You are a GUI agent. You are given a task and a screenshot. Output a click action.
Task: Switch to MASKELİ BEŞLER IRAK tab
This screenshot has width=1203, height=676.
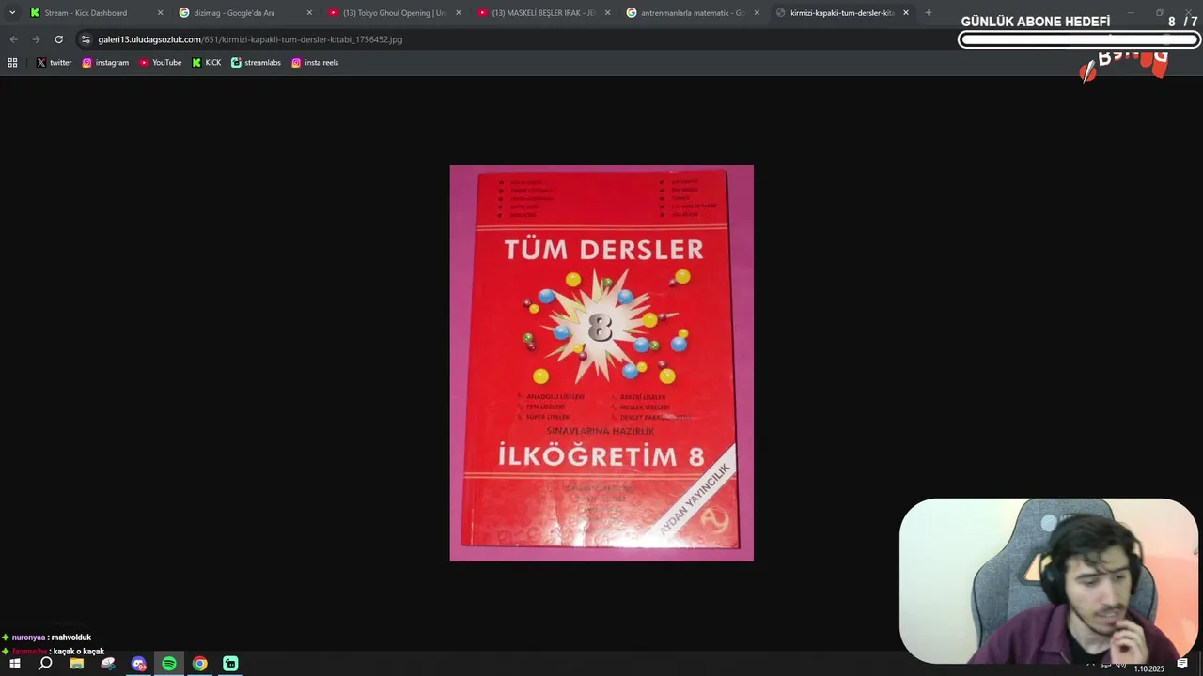(x=542, y=13)
